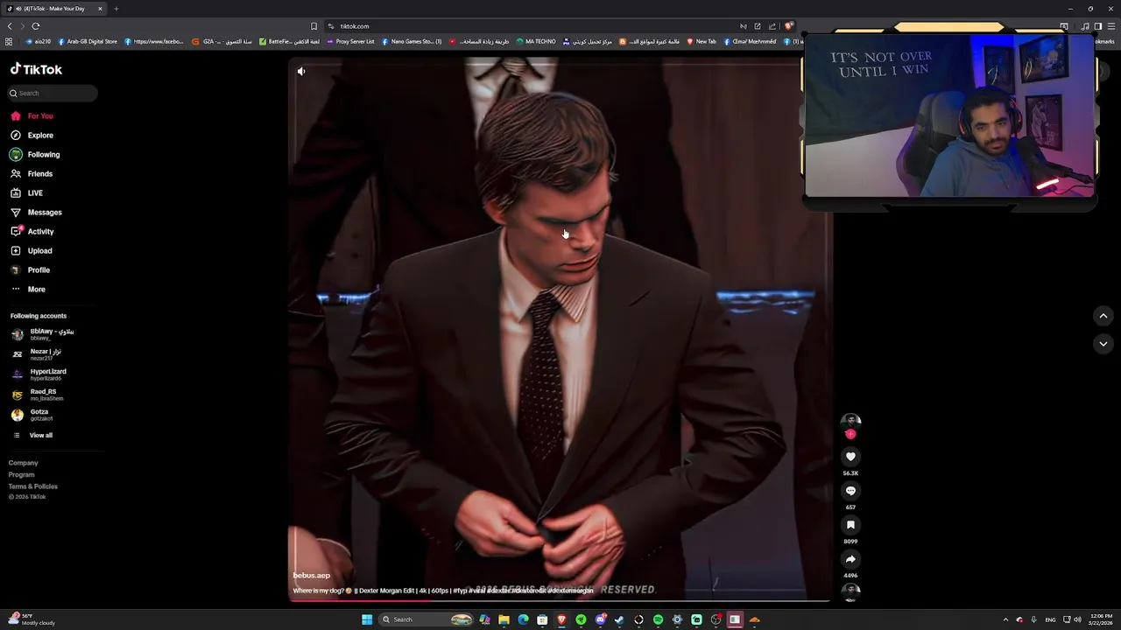Reload the page with refresh icon
Screen dimensions: 1121x630
click(x=36, y=26)
